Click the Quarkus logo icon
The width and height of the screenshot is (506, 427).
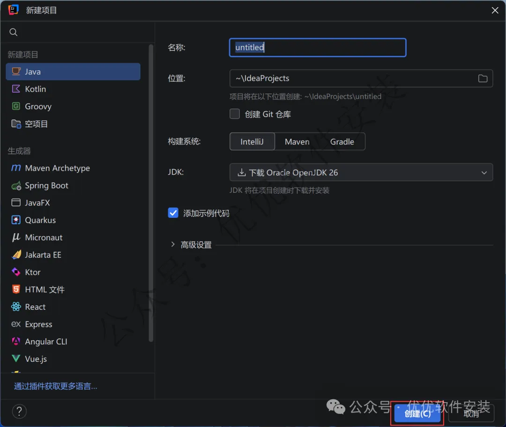[16, 220]
